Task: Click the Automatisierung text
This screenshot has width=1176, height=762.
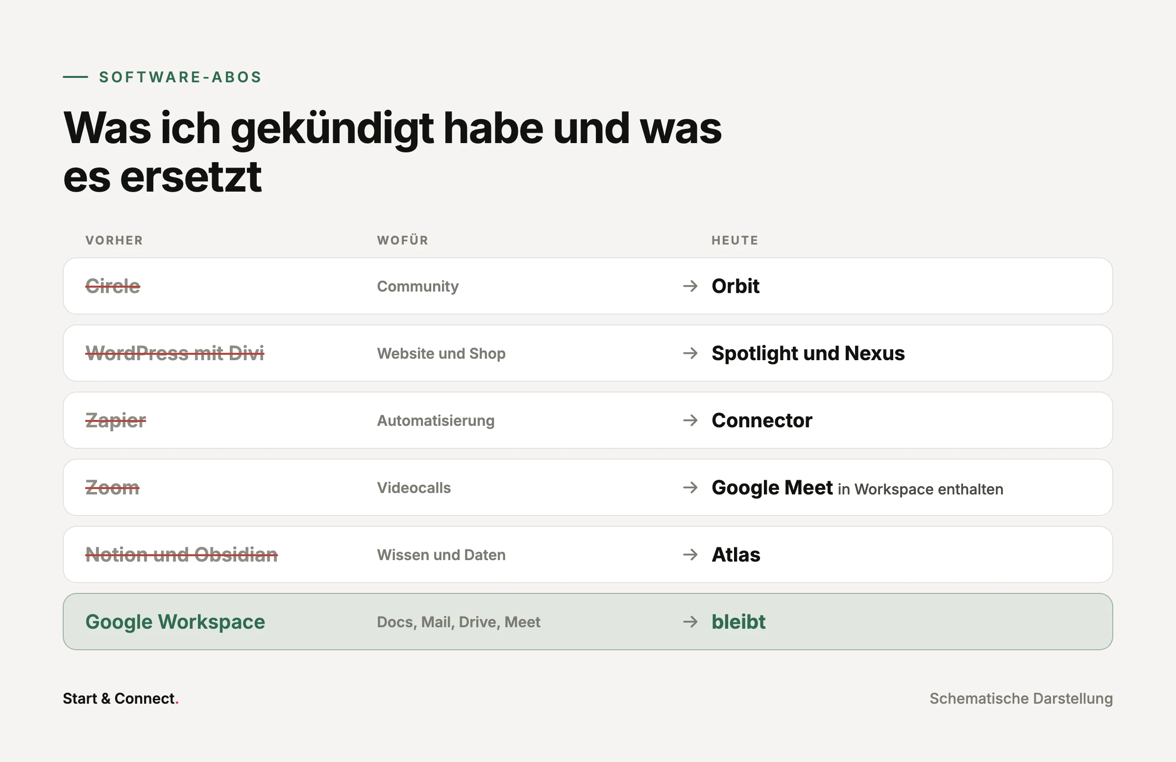Action: tap(435, 421)
